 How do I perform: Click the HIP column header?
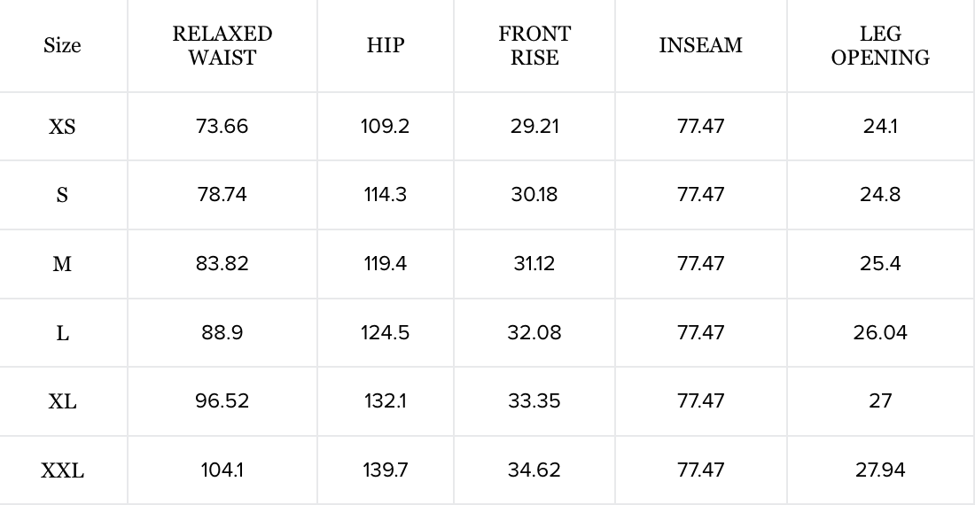tap(386, 45)
